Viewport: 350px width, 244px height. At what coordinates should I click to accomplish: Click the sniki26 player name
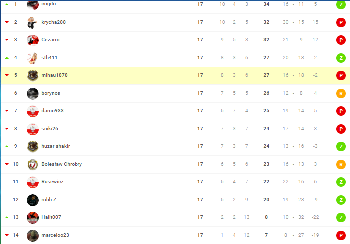tap(50, 128)
